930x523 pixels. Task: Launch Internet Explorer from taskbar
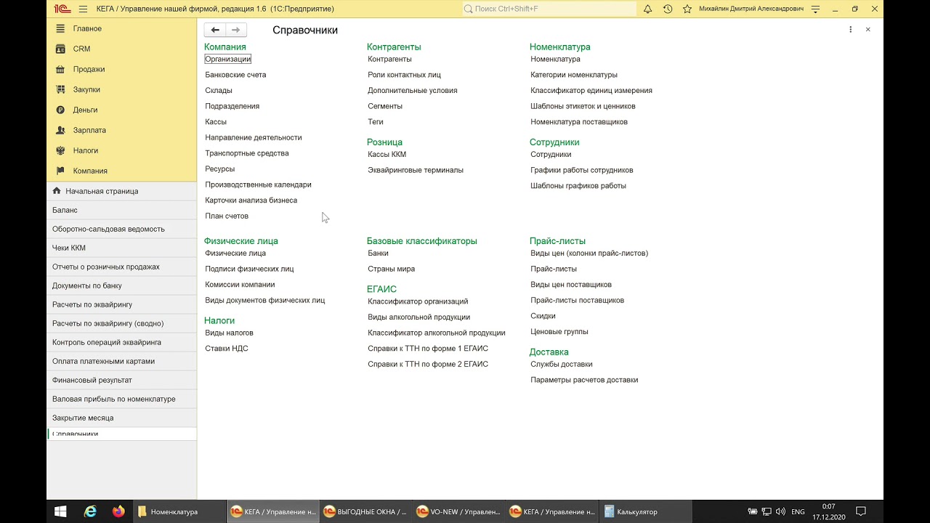click(x=90, y=511)
